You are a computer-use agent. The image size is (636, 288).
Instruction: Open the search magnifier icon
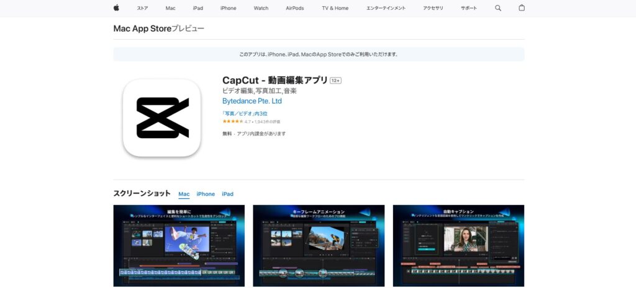[x=498, y=8]
